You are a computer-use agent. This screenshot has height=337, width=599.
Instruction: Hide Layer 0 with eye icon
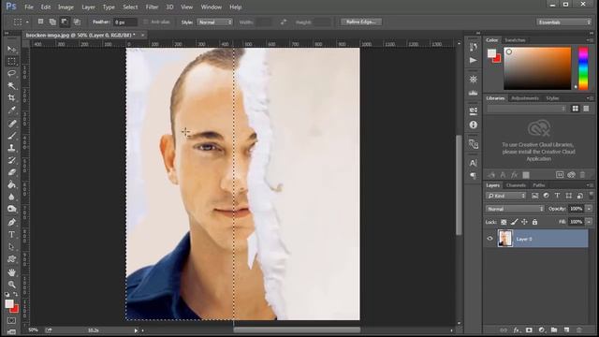tap(489, 239)
